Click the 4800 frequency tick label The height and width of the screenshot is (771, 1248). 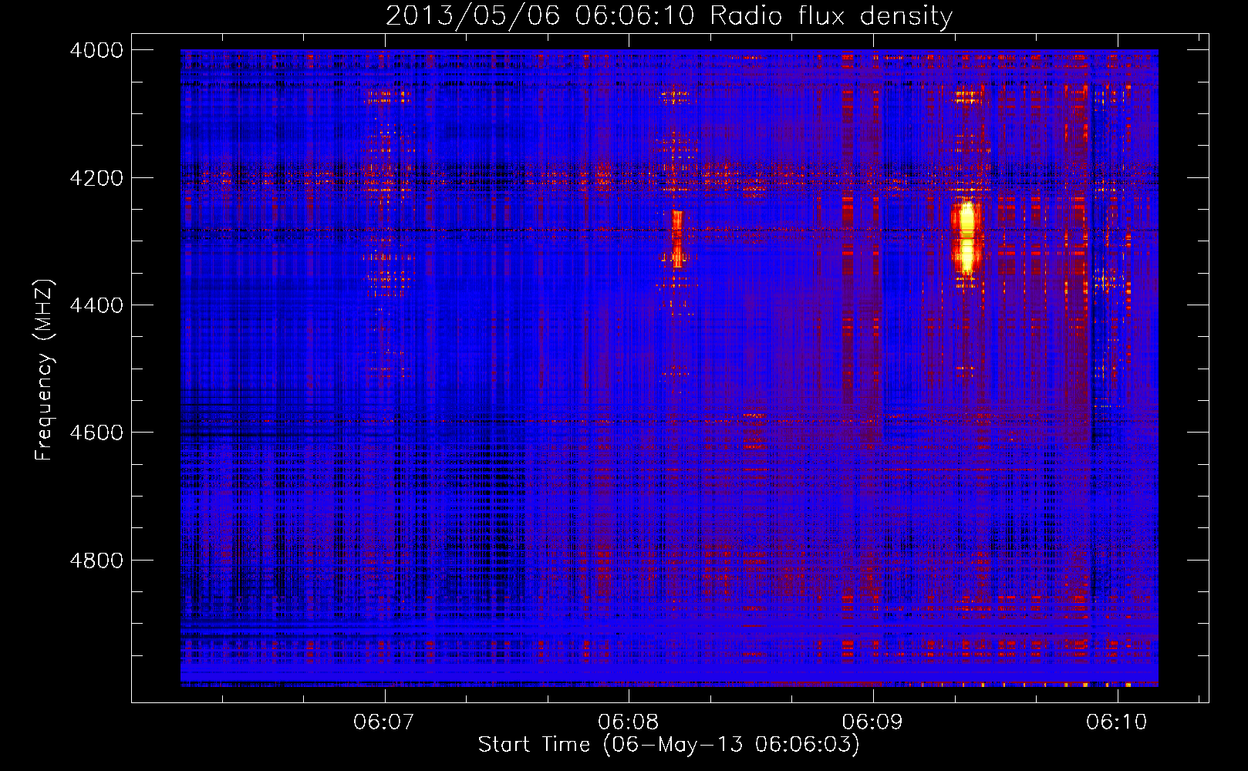(96, 561)
